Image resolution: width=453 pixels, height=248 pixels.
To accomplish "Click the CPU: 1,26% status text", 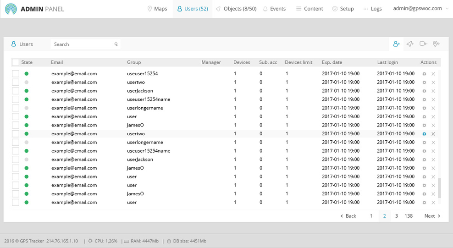I will point(106,241).
